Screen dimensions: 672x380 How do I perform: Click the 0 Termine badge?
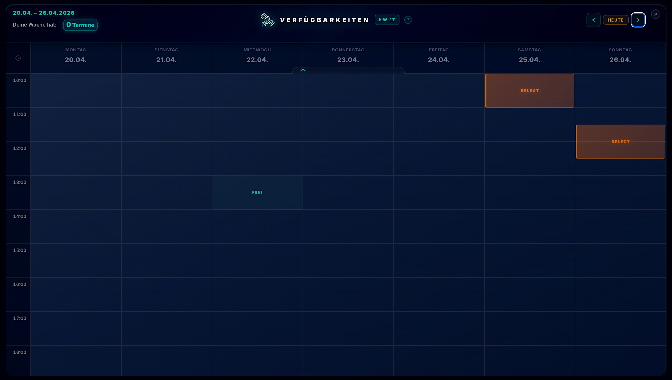80,25
